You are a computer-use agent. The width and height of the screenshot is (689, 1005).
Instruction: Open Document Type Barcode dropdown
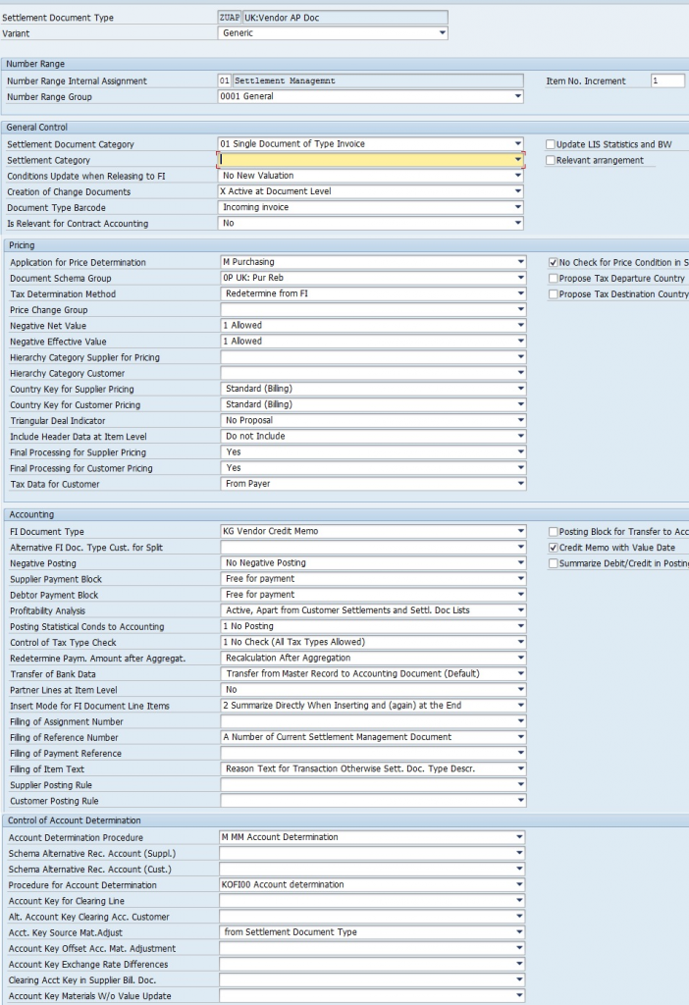(370, 207)
